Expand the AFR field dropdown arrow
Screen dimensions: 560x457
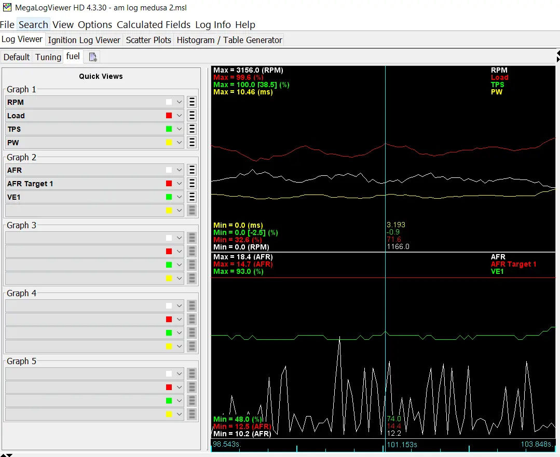click(179, 170)
